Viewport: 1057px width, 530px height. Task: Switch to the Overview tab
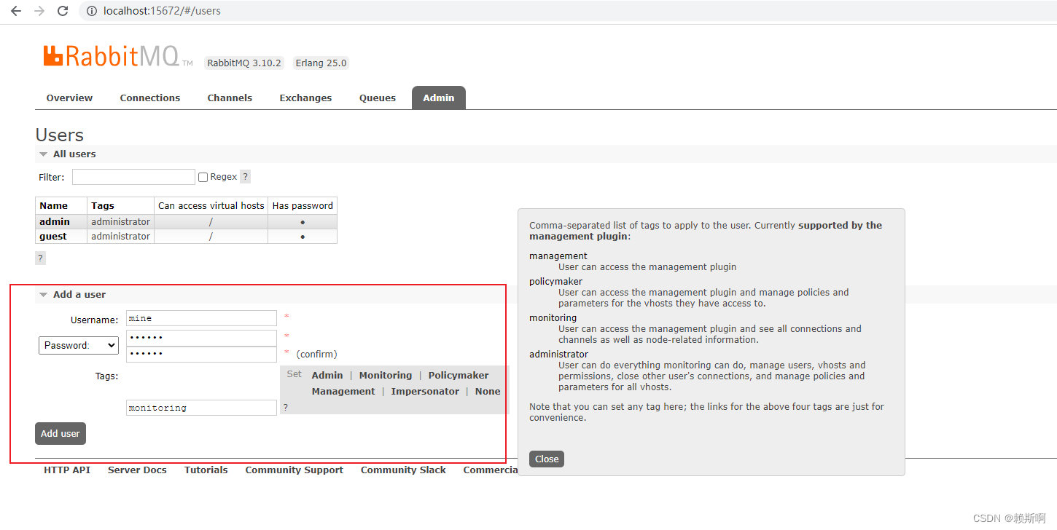coord(69,98)
